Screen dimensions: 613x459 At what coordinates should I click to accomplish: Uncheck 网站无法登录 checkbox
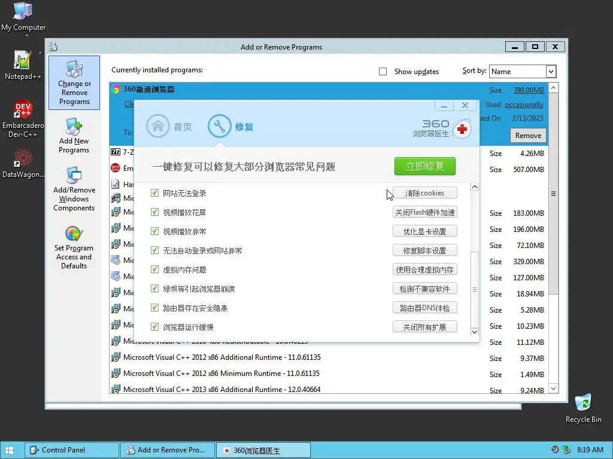155,193
